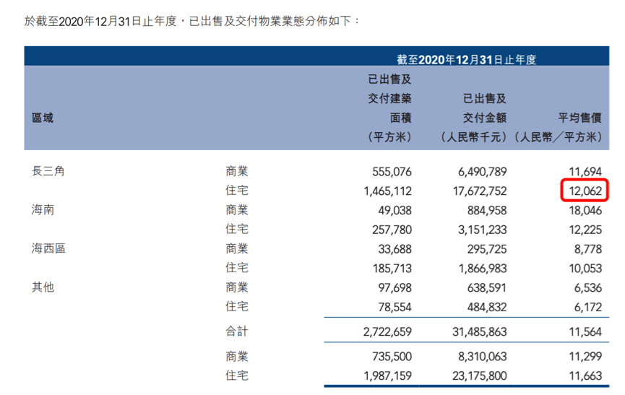
Task: Click 商業 in the row with 735,500
Action: point(237,357)
